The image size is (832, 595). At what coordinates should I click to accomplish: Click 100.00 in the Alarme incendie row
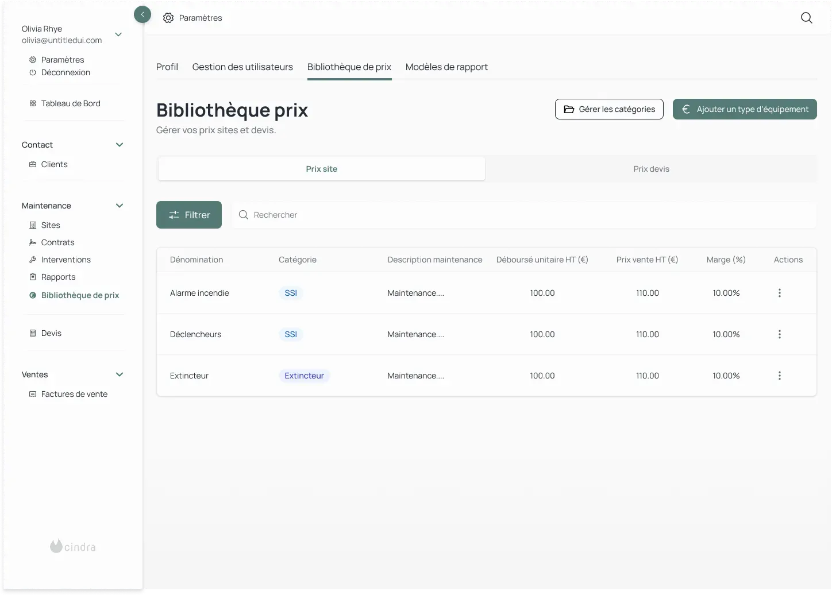[x=542, y=293]
